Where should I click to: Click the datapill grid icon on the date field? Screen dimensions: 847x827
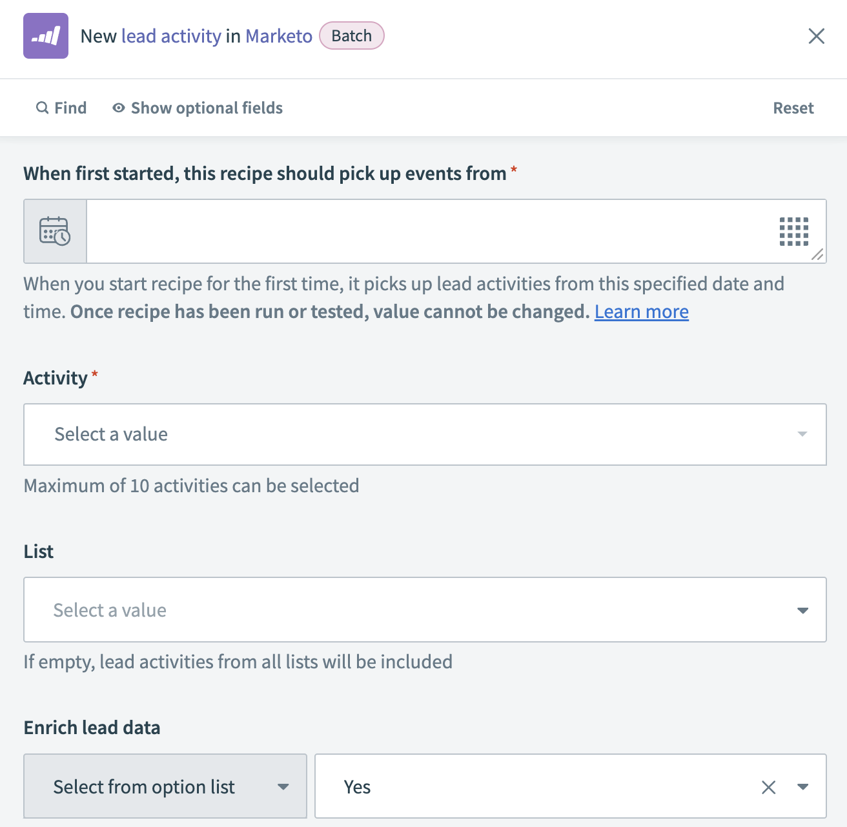pyautogui.click(x=794, y=232)
